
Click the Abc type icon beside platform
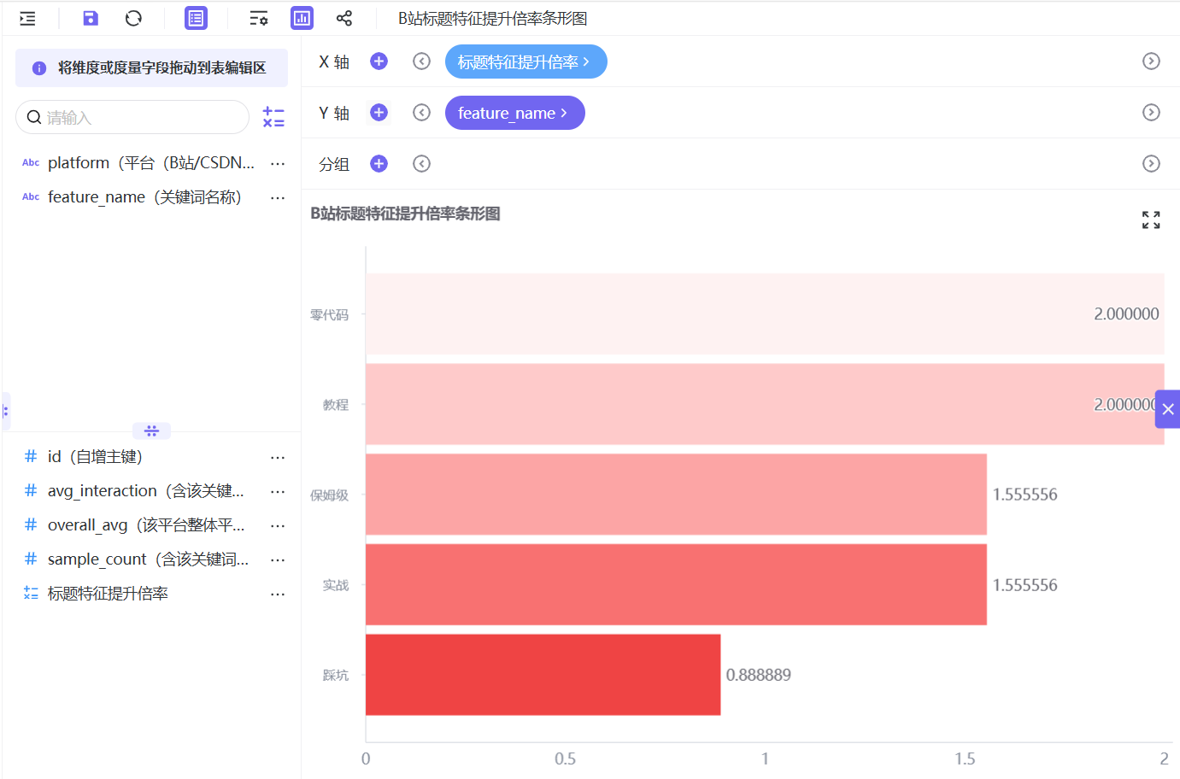point(31,162)
